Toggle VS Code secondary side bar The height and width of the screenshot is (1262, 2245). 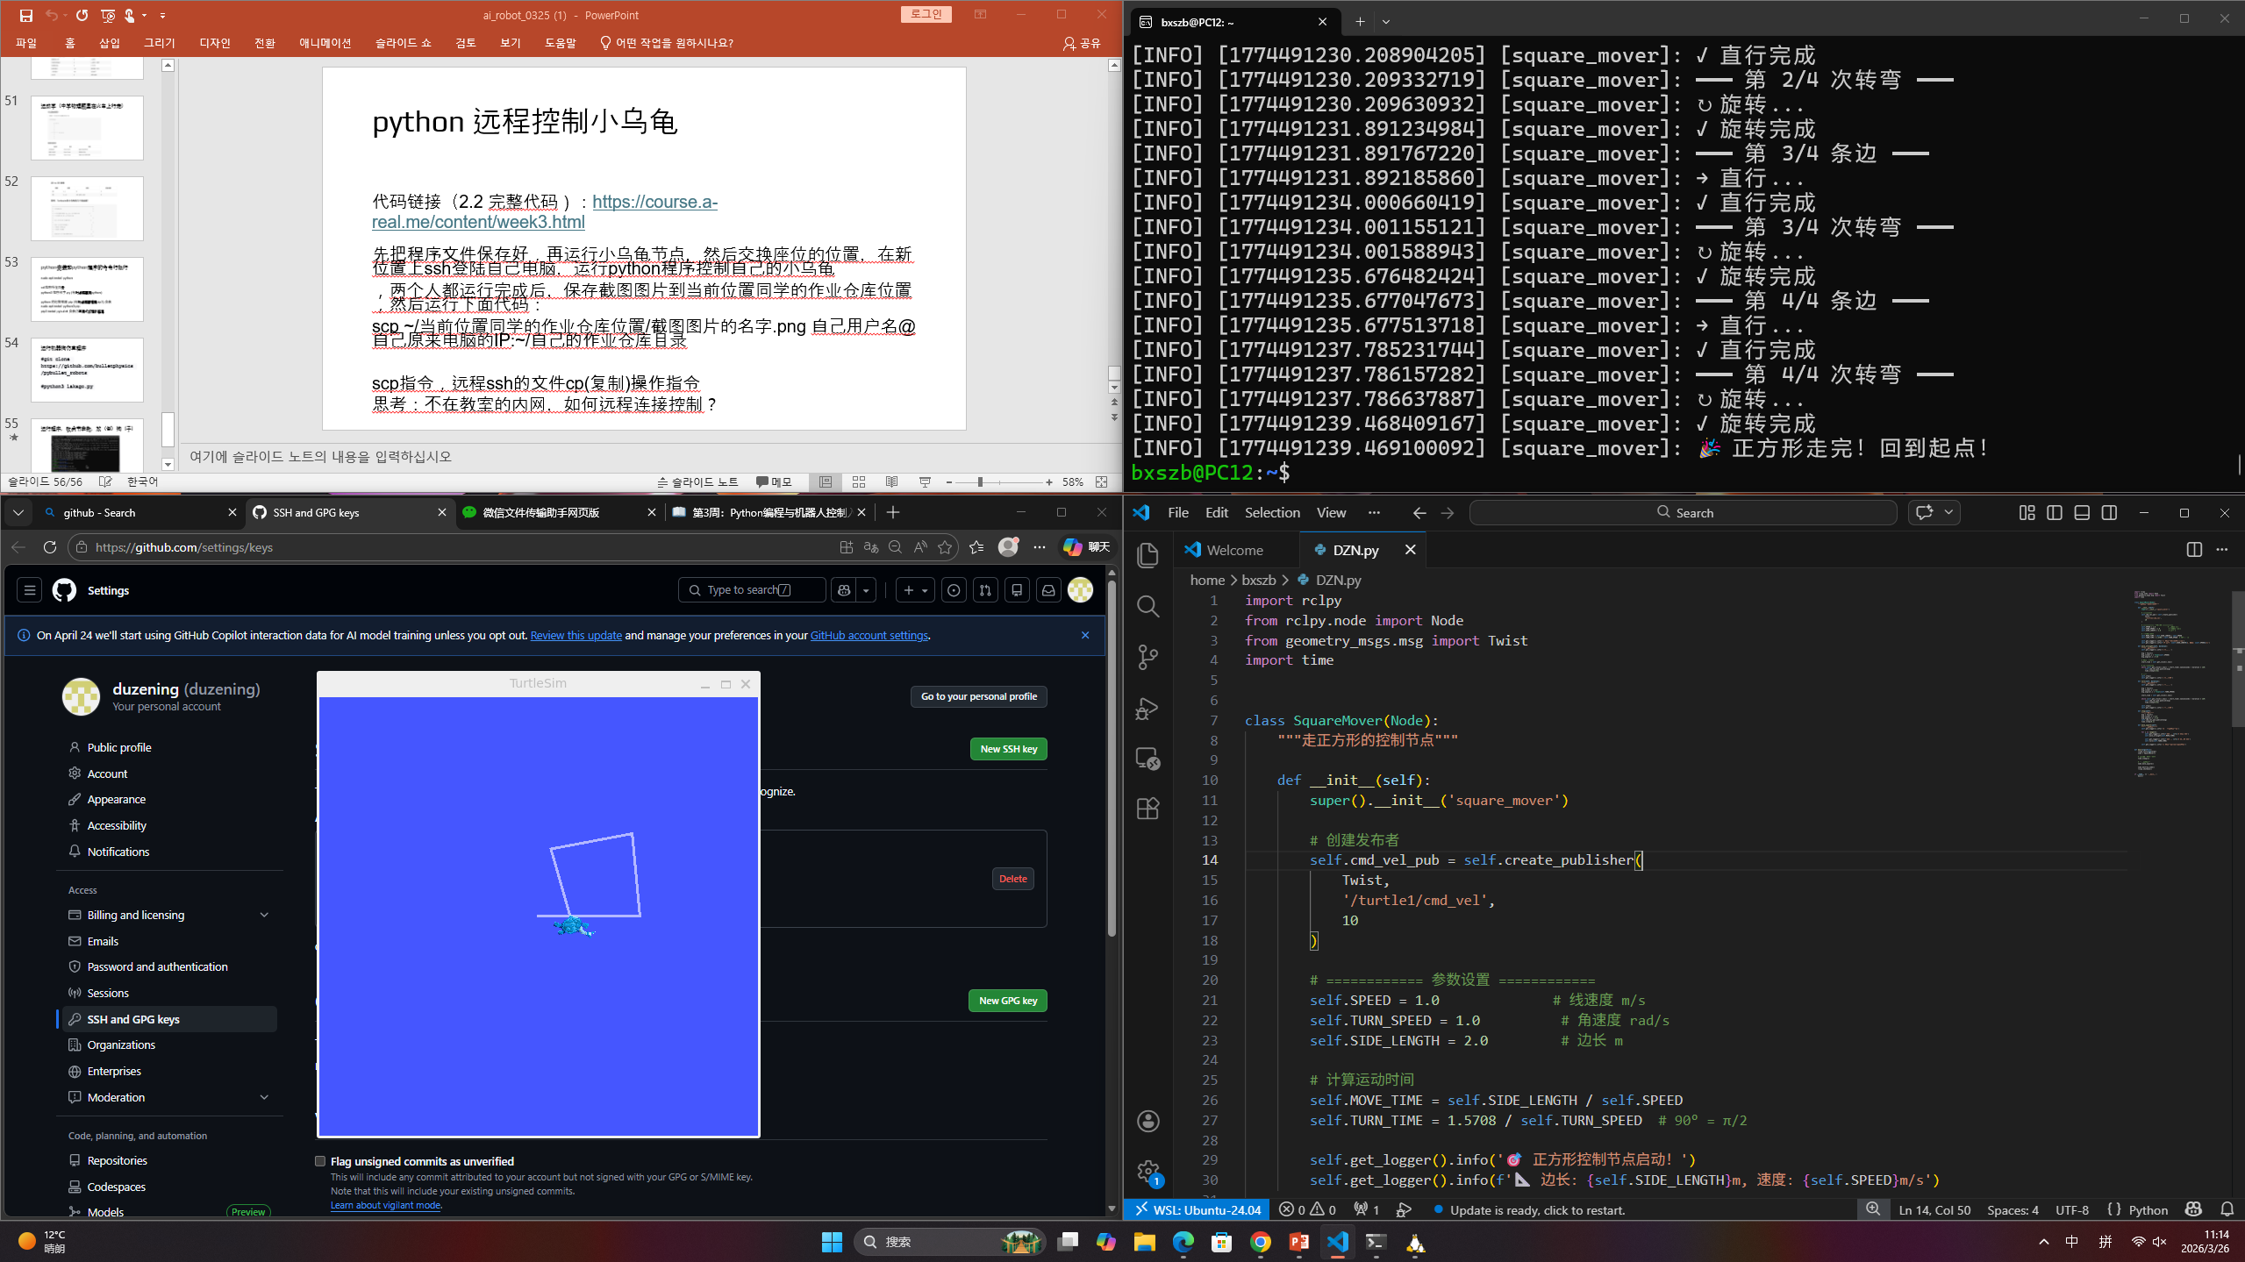2110,513
